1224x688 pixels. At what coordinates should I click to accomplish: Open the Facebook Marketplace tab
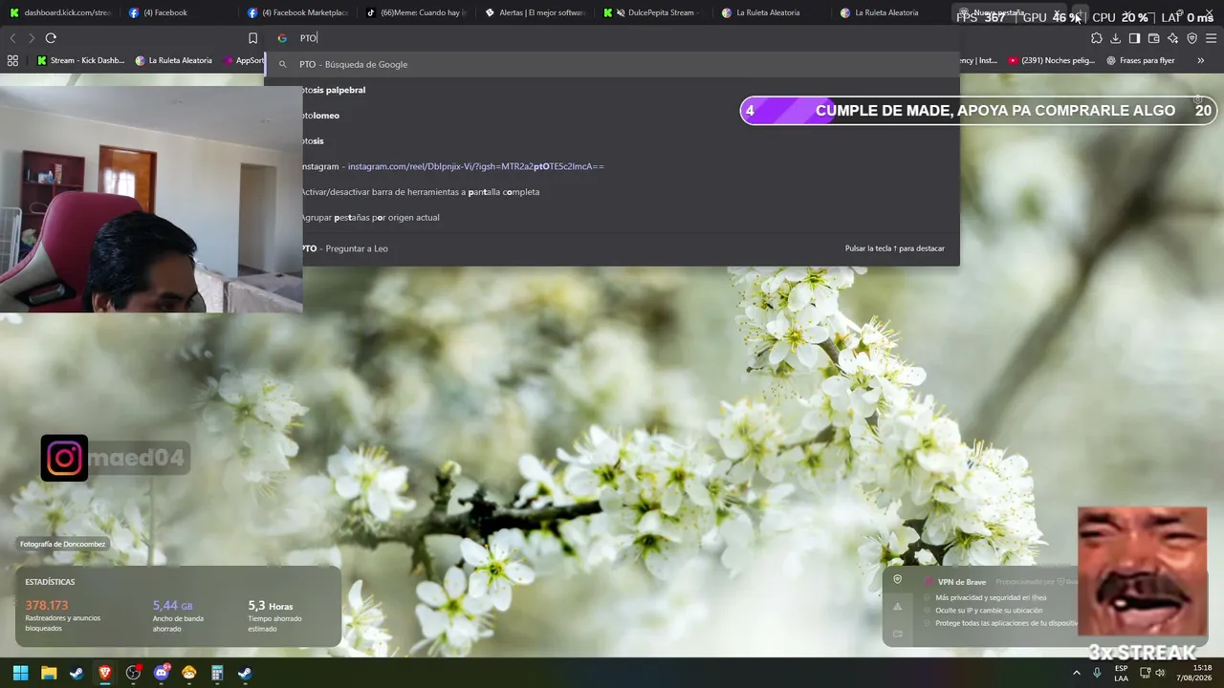[x=296, y=12]
